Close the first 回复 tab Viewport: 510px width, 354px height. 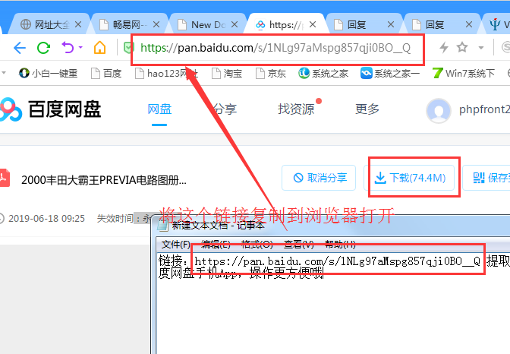coord(391,24)
